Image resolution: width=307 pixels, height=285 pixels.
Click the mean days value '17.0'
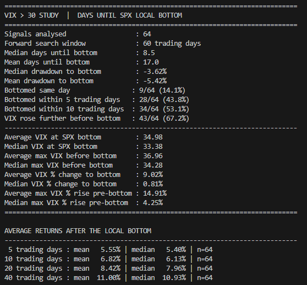(x=151, y=62)
